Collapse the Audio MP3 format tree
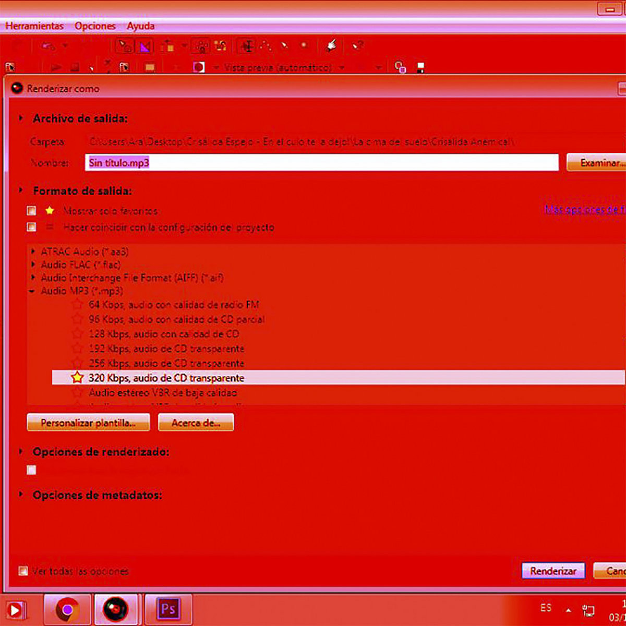626x626 pixels. 32,291
